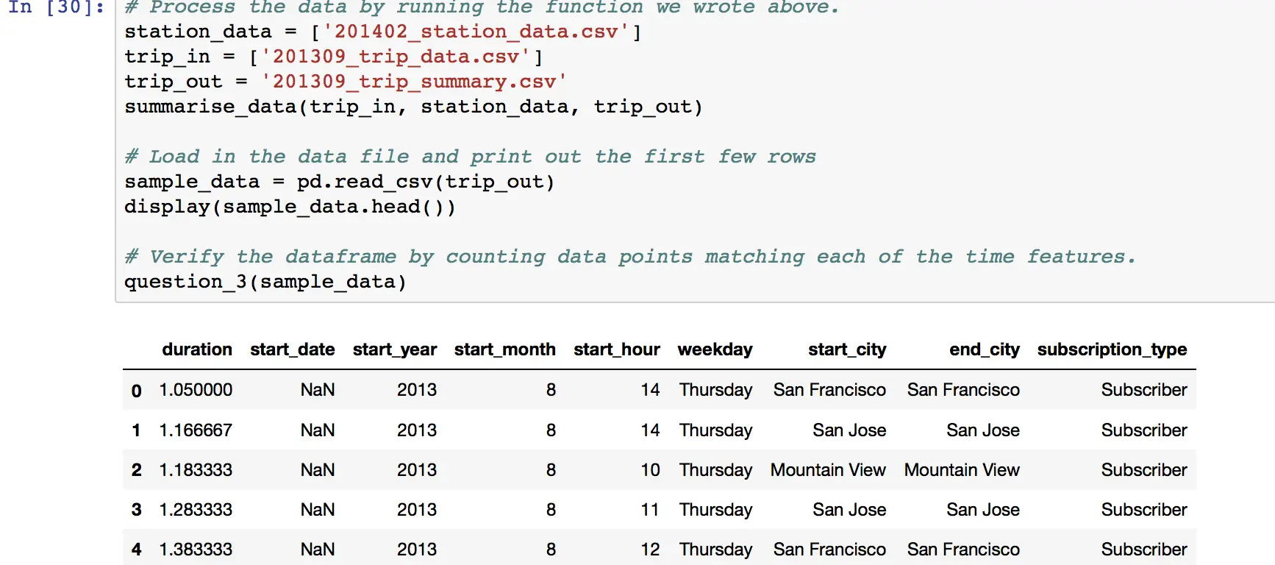Click start_hour value 12
Viewport: 1275px width, 565px height.
pos(650,550)
